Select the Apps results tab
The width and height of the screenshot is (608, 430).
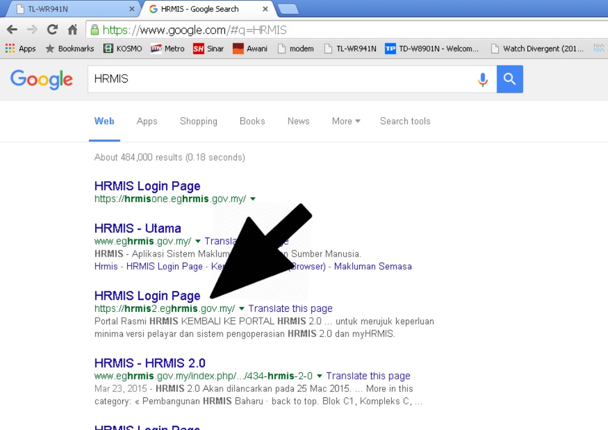point(147,121)
